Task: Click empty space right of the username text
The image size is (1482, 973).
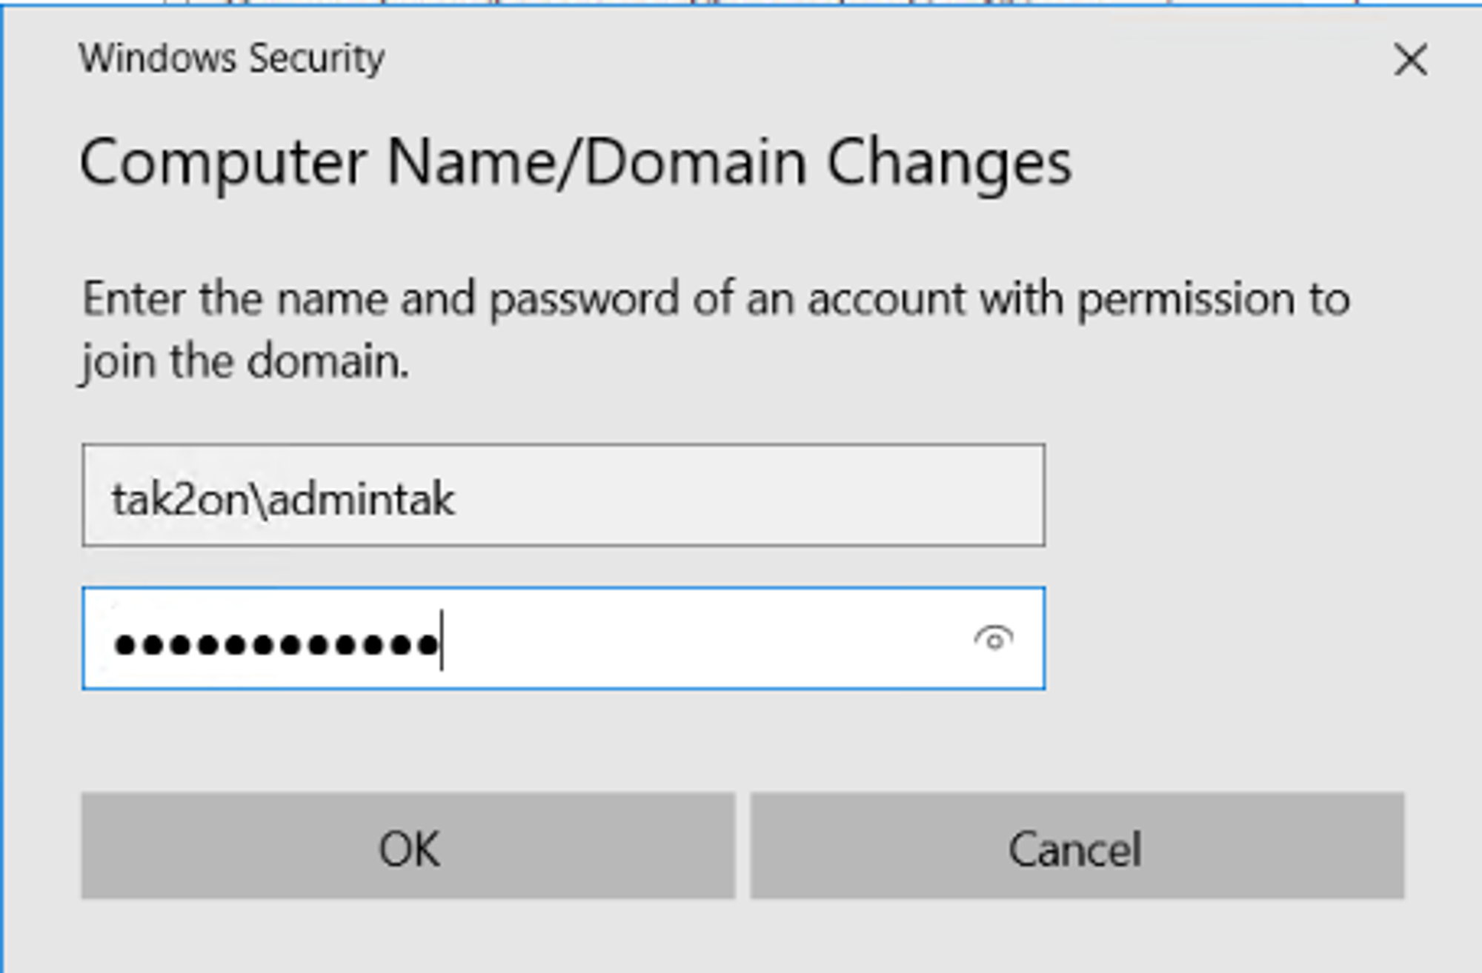Action: [748, 495]
